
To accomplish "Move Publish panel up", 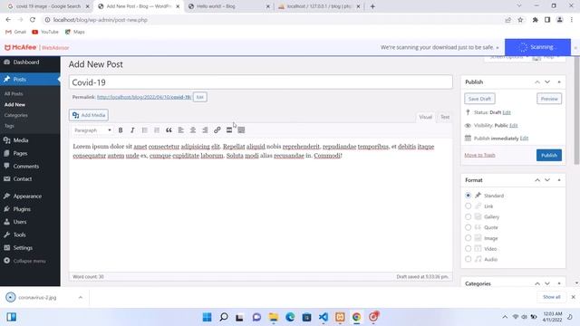I will pyautogui.click(x=537, y=82).
